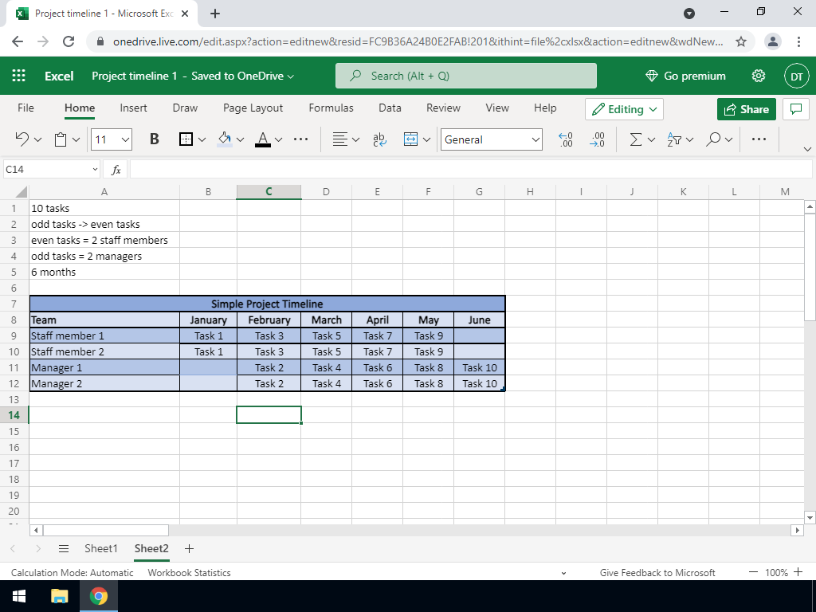
Task: Open the DT account avatar
Action: point(797,76)
